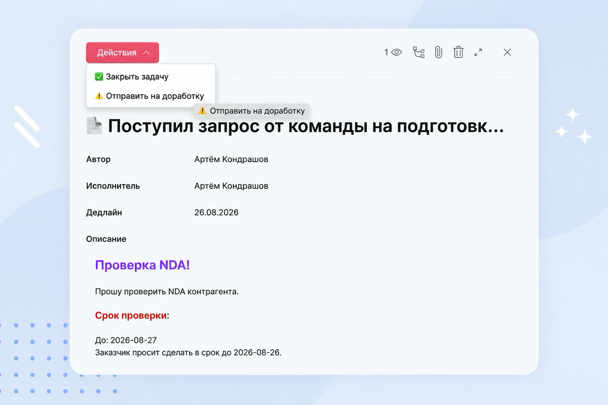608x405 pixels.
Task: Open the subtasks hierarchy icon
Action: [419, 52]
